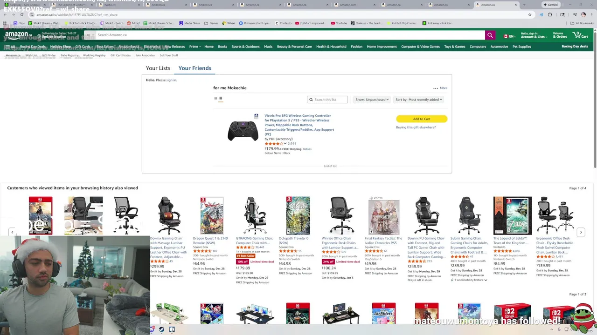Open the Gift Finder submenu link
Image resolution: width=597 pixels, height=335 pixels.
pos(49,55)
